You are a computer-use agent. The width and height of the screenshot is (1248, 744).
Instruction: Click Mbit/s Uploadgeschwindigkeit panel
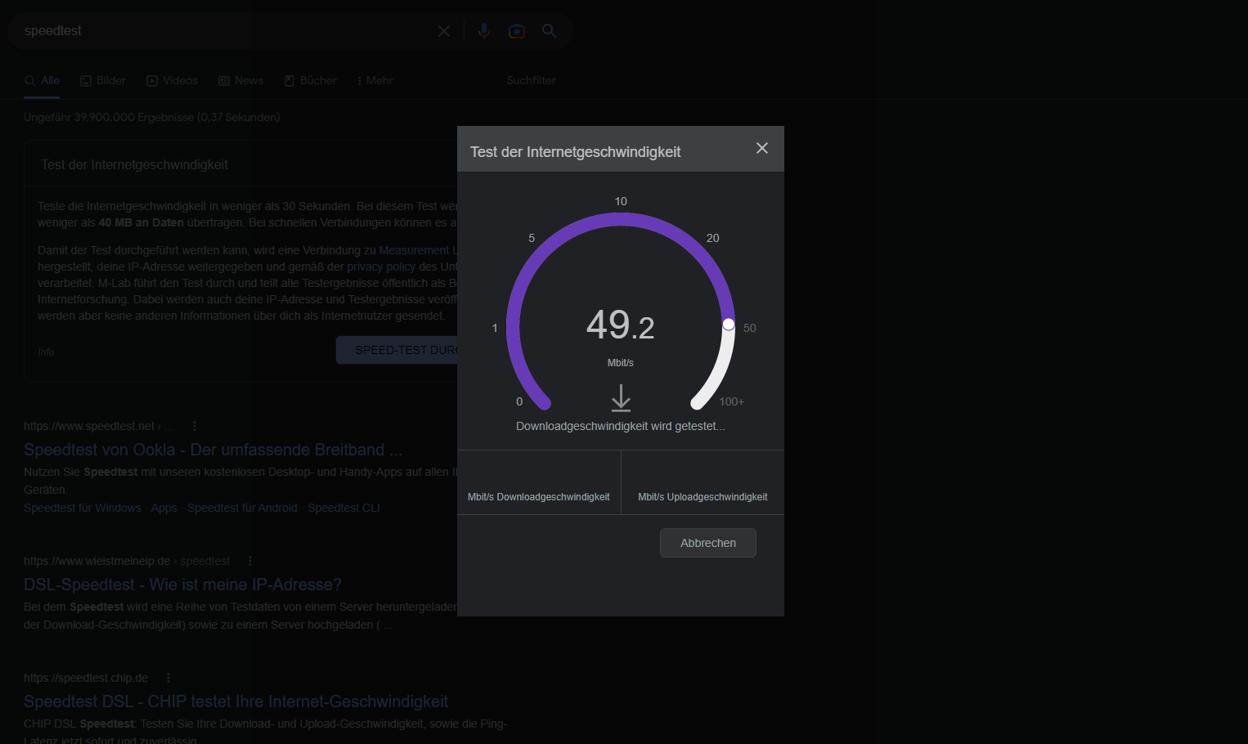tap(703, 482)
